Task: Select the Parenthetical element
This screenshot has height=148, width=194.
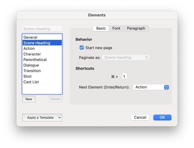Action: (35, 60)
